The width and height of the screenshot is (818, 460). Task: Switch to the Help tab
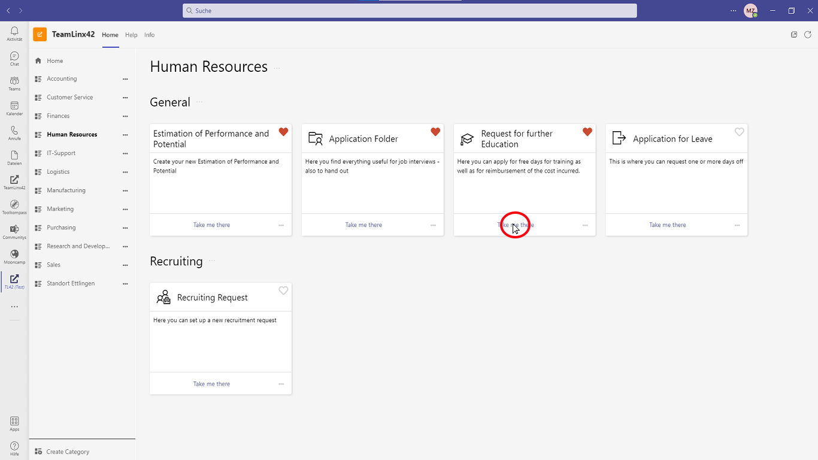[x=131, y=35]
